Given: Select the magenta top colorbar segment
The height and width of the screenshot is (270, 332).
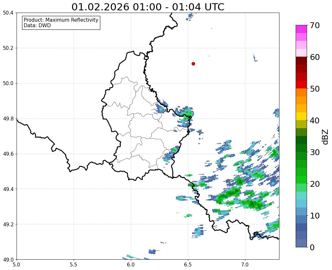Looking at the screenshot, I should (x=301, y=29).
